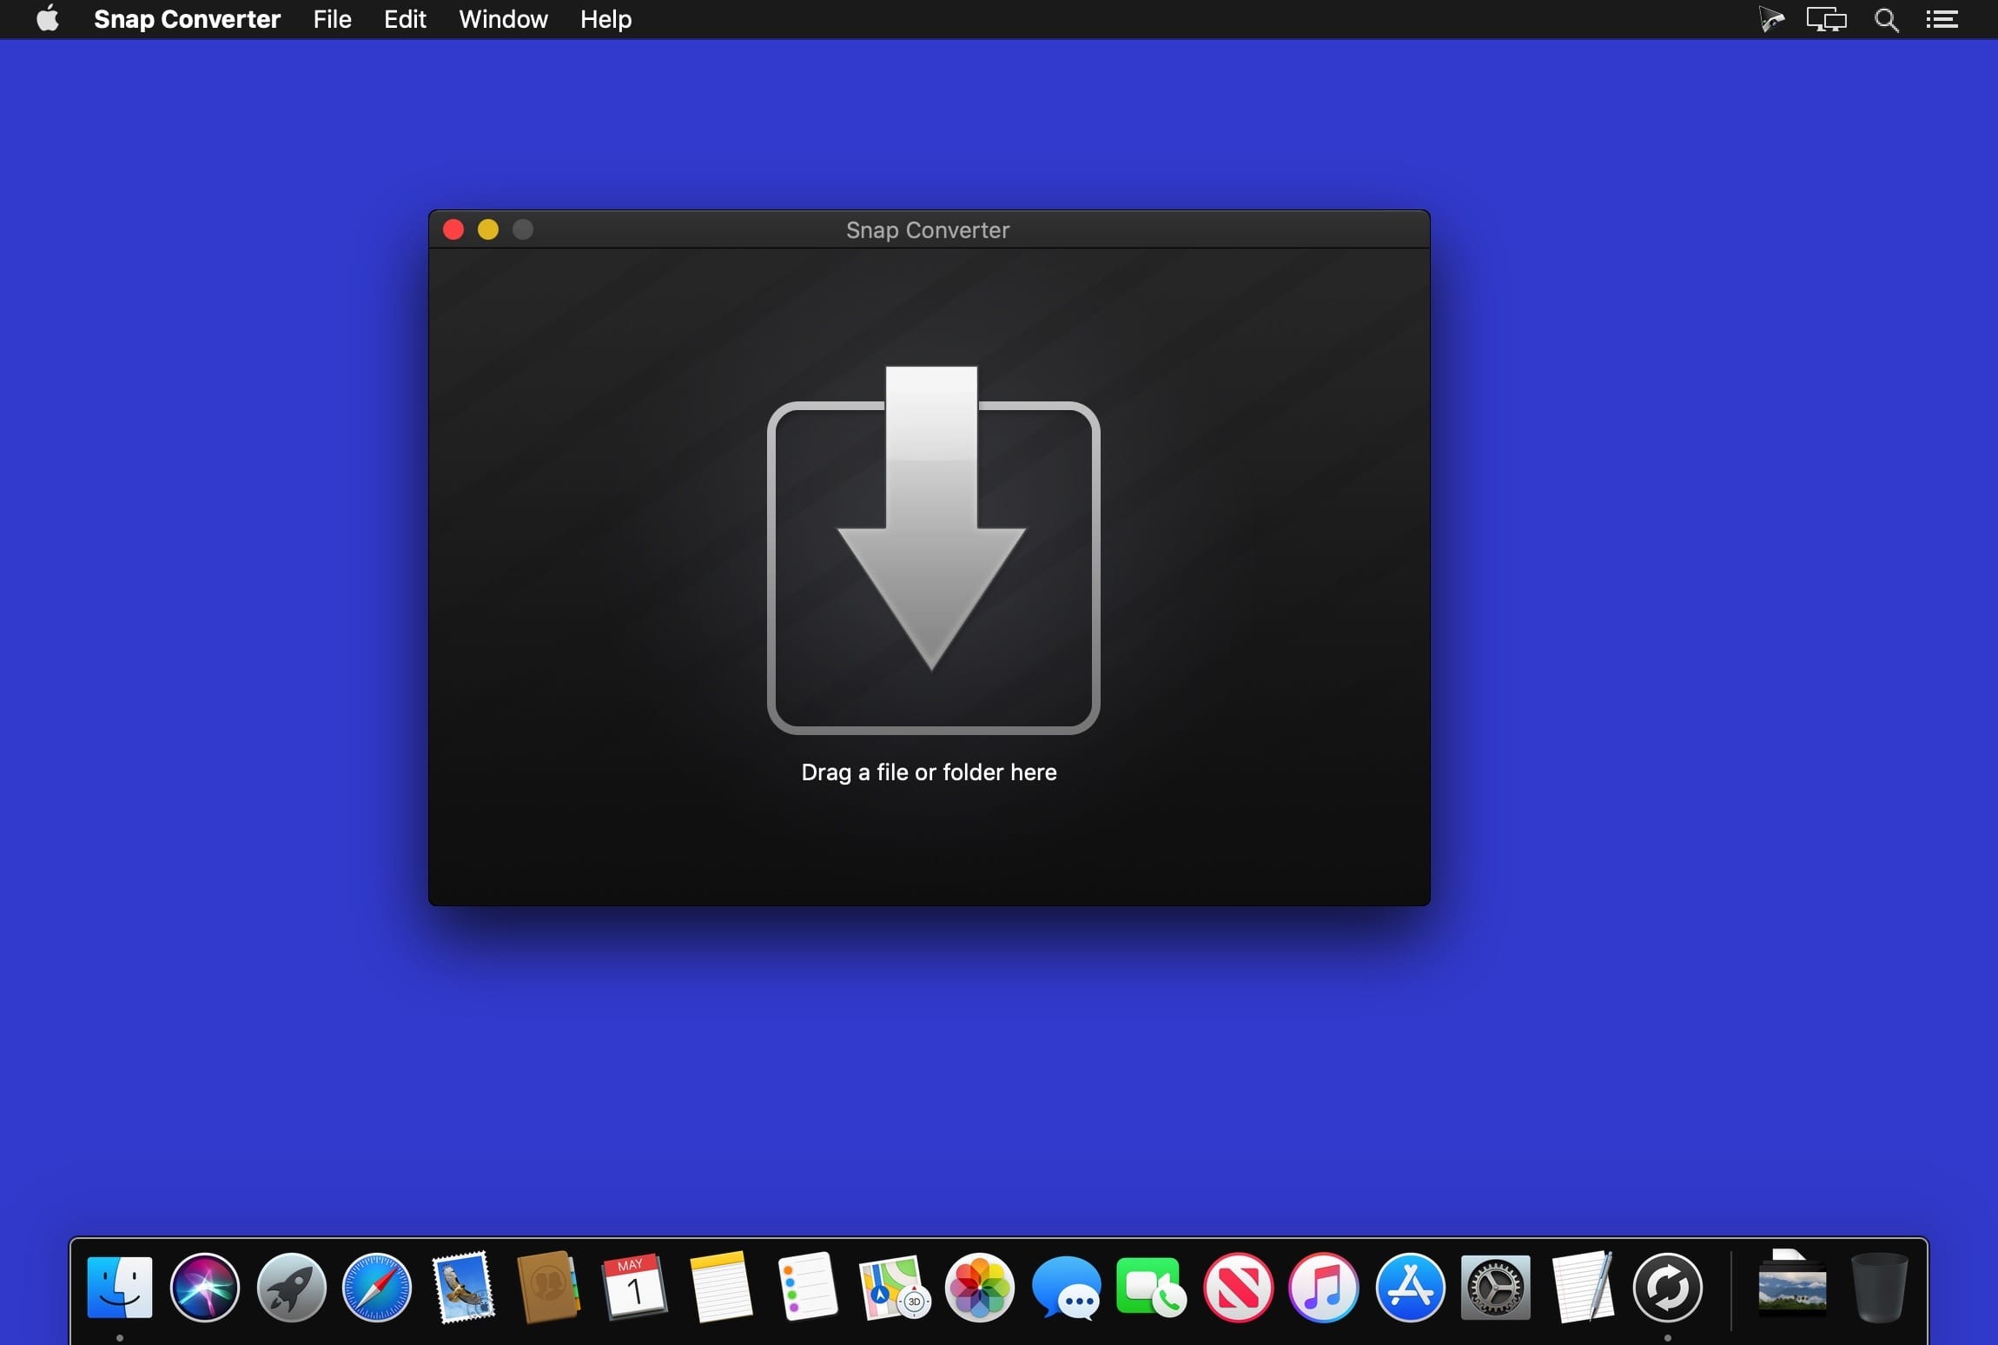
Task: Click the bird status icon in menu bar
Action: pos(1771,19)
